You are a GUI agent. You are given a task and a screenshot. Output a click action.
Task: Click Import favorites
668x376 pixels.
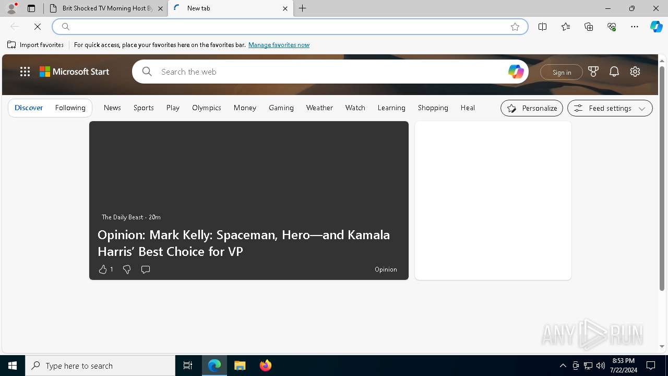pyautogui.click(x=35, y=45)
